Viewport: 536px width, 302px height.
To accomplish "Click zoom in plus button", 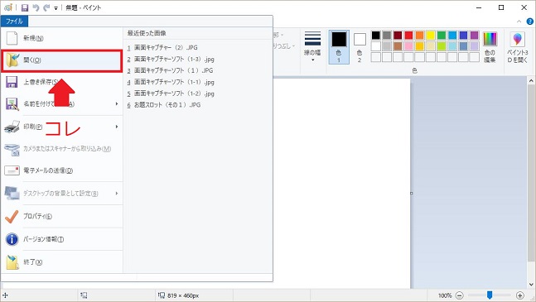I will click(520, 295).
